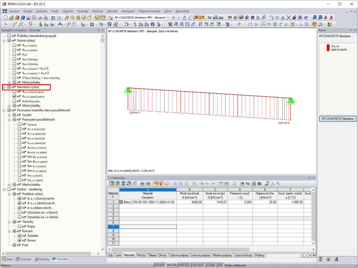Click the RF-CONCRETE Members panel button
Viewport: 358px width, 268px height.
(338, 119)
